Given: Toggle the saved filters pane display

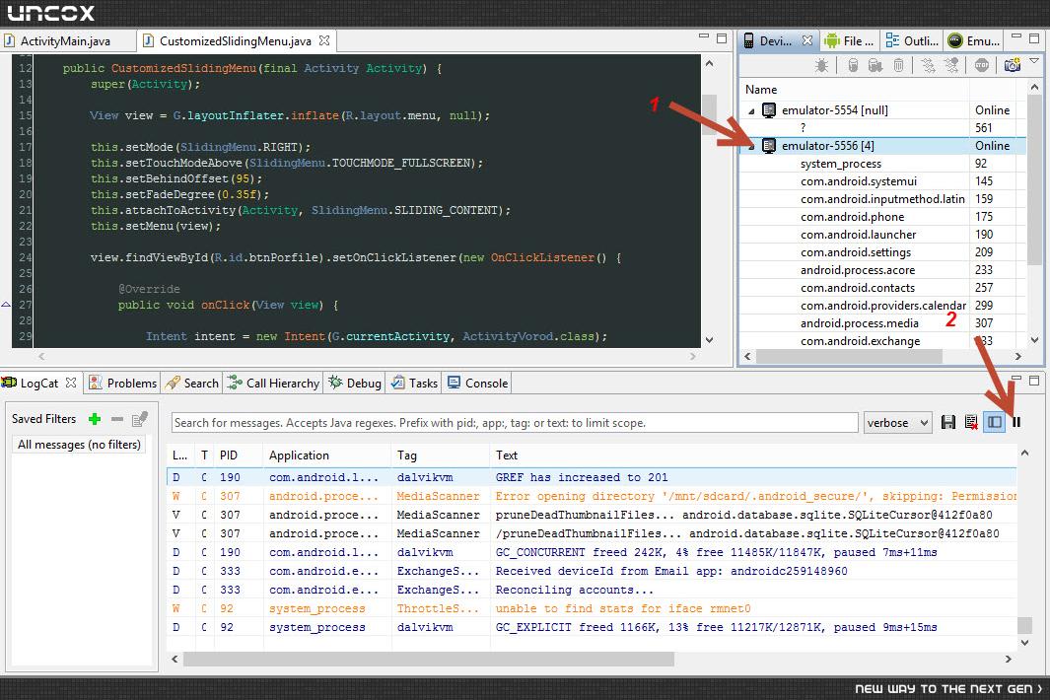Looking at the screenshot, I should click(995, 422).
